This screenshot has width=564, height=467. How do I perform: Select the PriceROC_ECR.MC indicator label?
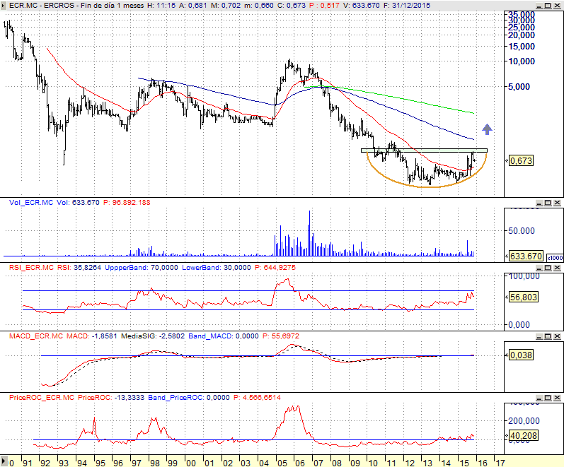(41, 398)
